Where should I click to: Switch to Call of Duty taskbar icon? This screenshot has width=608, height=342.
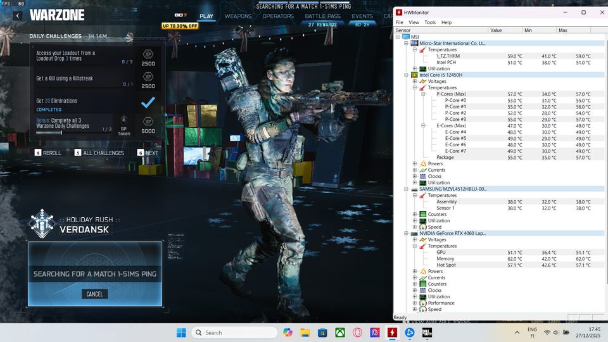pyautogui.click(x=427, y=332)
